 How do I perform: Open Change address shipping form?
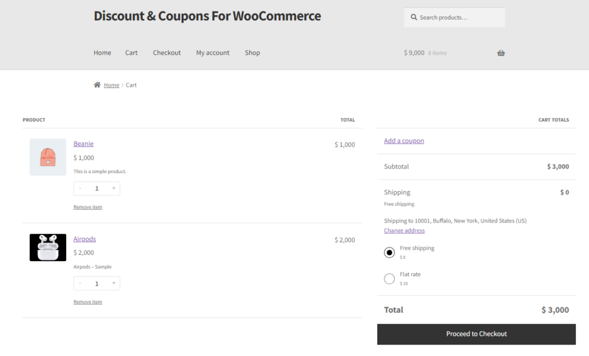(404, 231)
